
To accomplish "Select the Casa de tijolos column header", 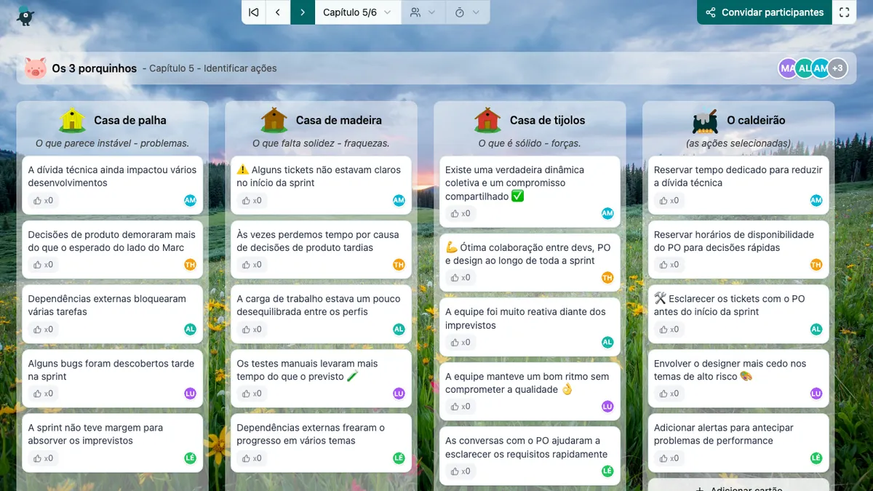I will point(547,120).
